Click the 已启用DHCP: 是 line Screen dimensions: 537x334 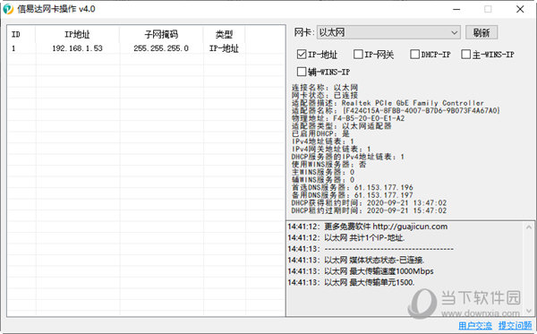click(320, 133)
